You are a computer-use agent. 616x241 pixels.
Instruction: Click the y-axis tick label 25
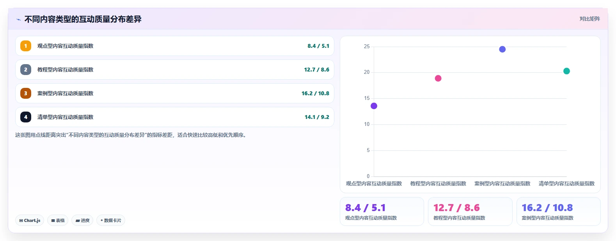click(367, 47)
